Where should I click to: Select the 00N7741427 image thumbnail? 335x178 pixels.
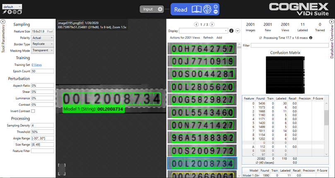point(202,125)
